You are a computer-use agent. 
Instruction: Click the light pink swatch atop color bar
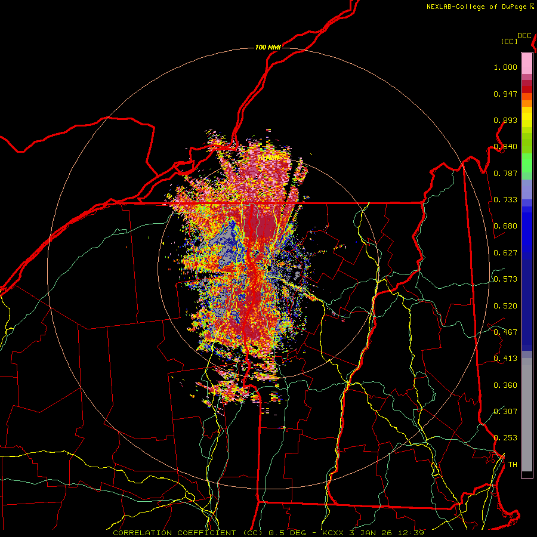click(527, 63)
